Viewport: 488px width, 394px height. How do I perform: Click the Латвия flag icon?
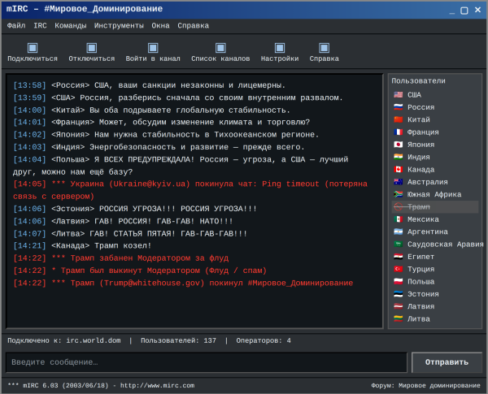pos(398,306)
